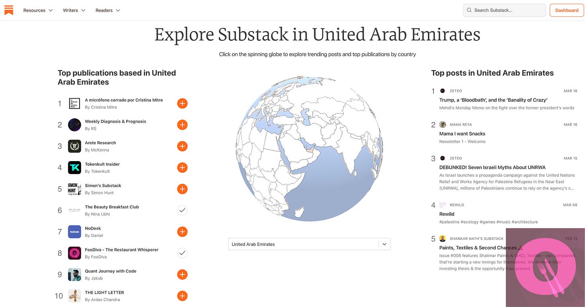
Task: Open the Readers menu
Action: [x=108, y=10]
